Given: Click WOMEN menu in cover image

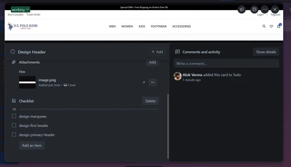Looking at the screenshot, I should 127,26.
